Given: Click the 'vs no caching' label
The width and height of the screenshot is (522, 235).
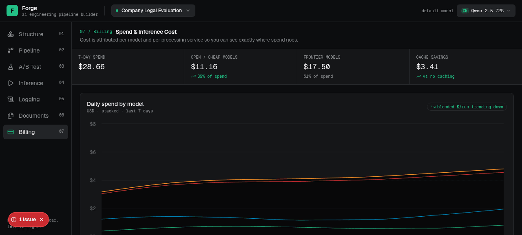Looking at the screenshot, I should pyautogui.click(x=439, y=77).
